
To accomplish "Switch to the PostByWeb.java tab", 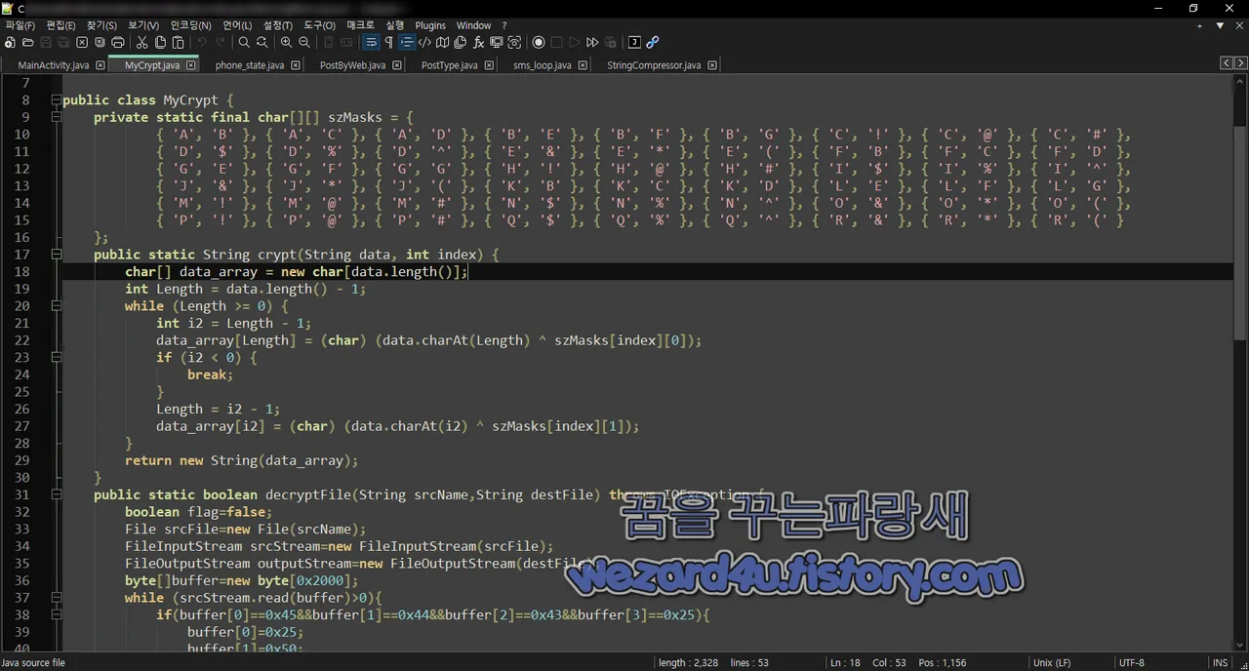I will (x=352, y=65).
